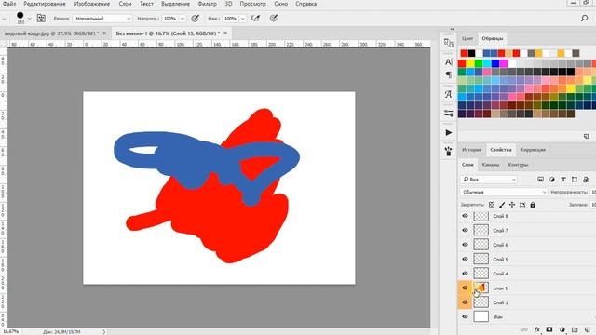The image size is (596, 335).
Task: Open the Изображение menu
Action: click(x=92, y=4)
